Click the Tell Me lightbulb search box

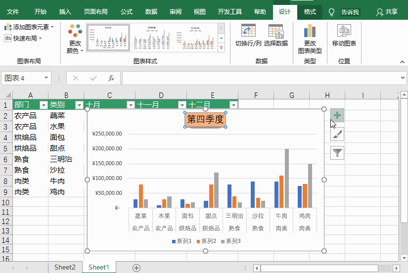[x=344, y=12]
